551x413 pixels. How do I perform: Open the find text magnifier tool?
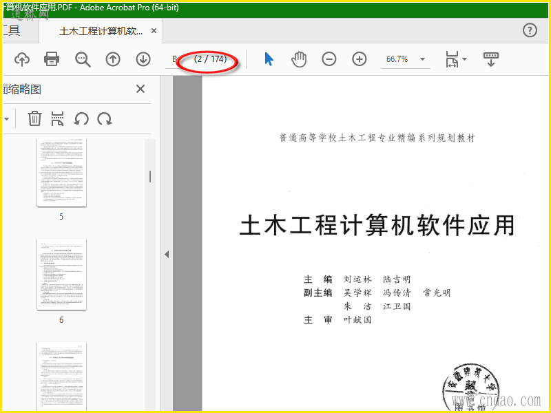(83, 59)
